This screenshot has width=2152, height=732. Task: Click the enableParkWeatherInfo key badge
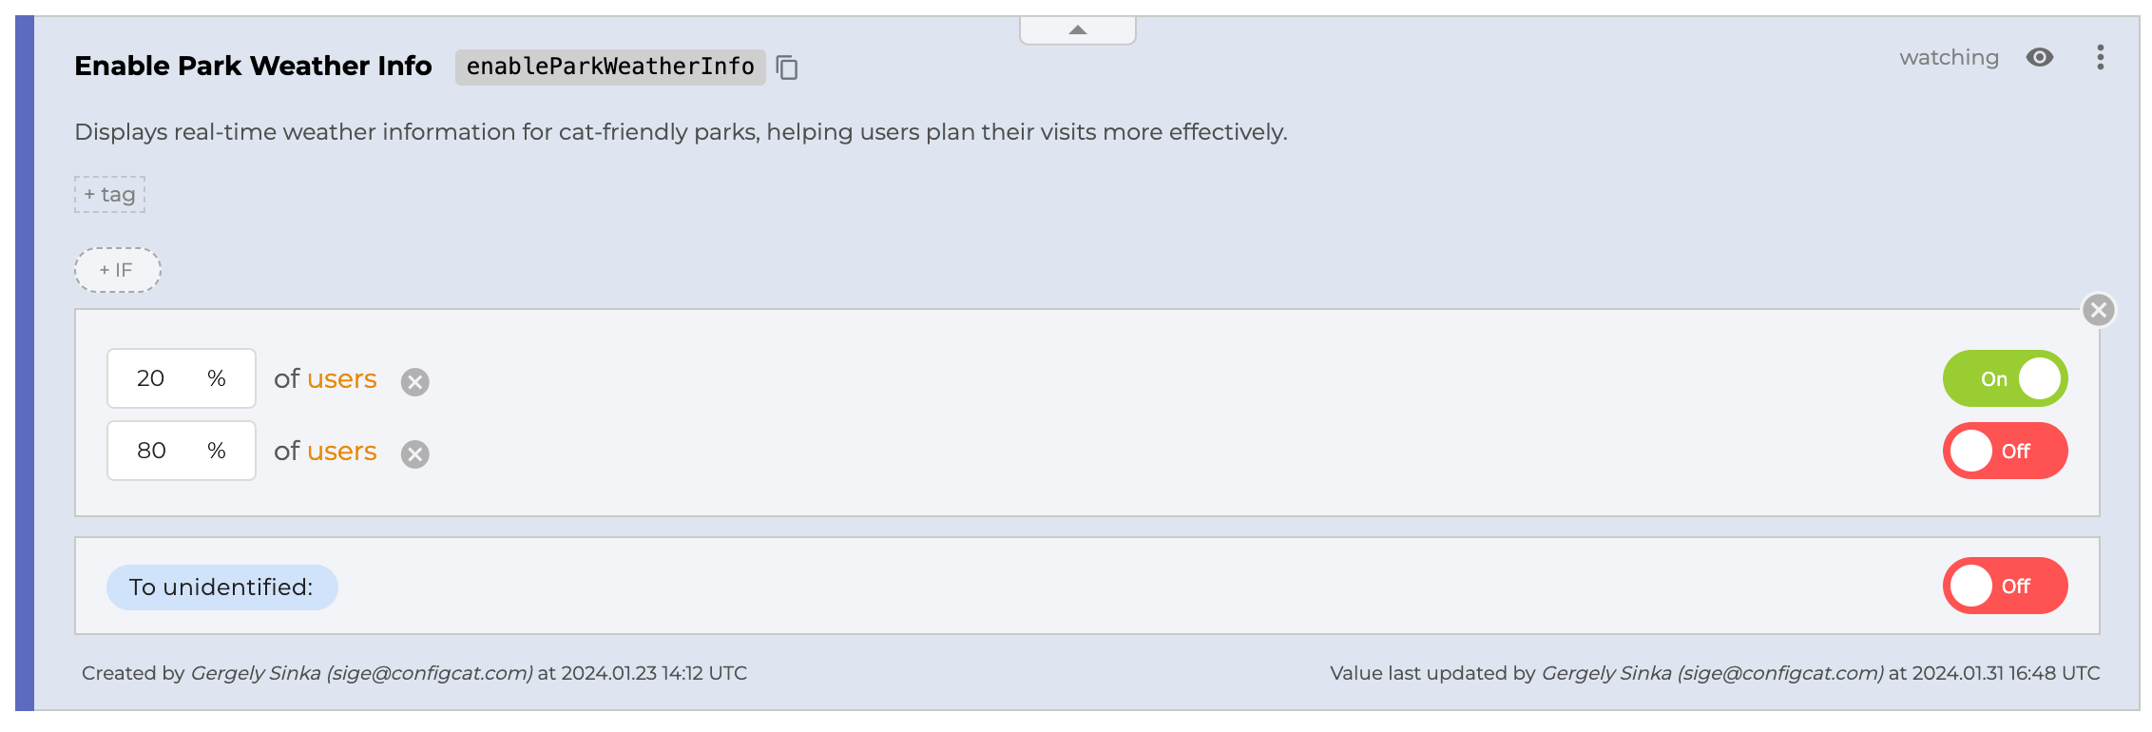click(609, 67)
